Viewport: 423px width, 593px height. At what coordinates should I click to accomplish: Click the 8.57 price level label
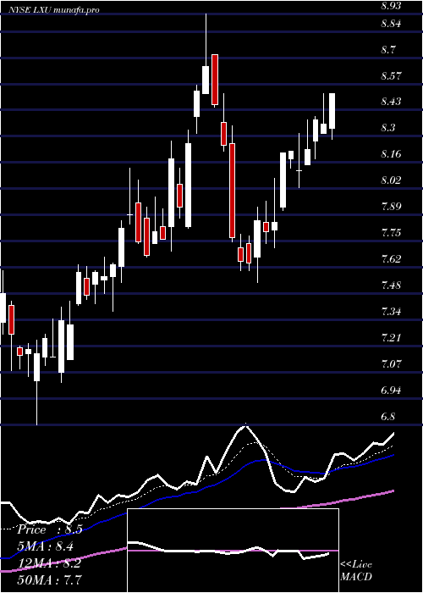coord(391,76)
